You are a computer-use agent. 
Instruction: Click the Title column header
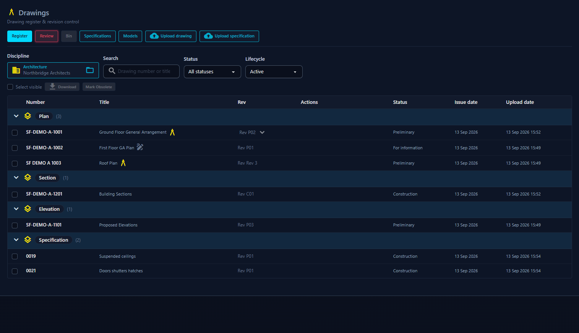pyautogui.click(x=104, y=102)
